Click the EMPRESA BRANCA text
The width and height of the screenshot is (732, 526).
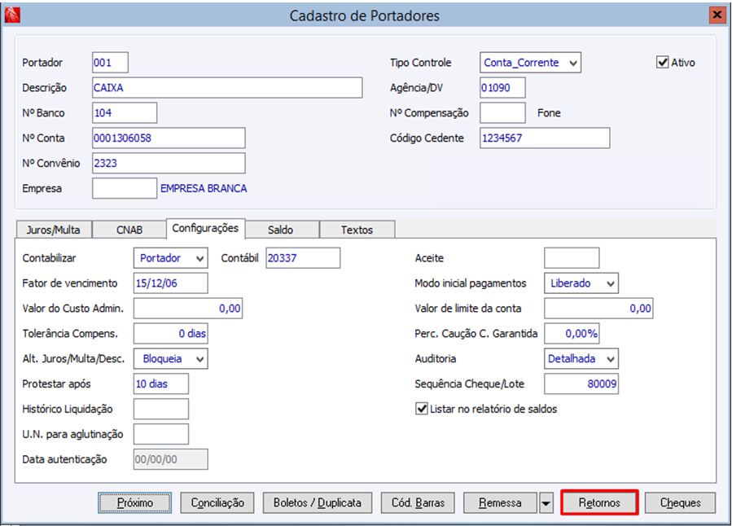click(x=204, y=189)
